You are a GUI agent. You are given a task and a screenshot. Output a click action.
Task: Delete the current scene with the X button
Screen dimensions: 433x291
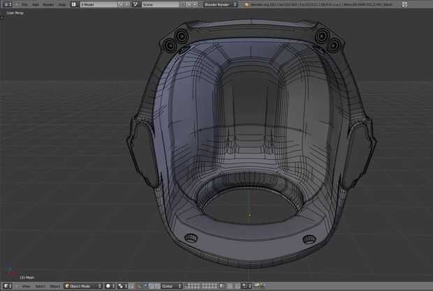(195, 4)
